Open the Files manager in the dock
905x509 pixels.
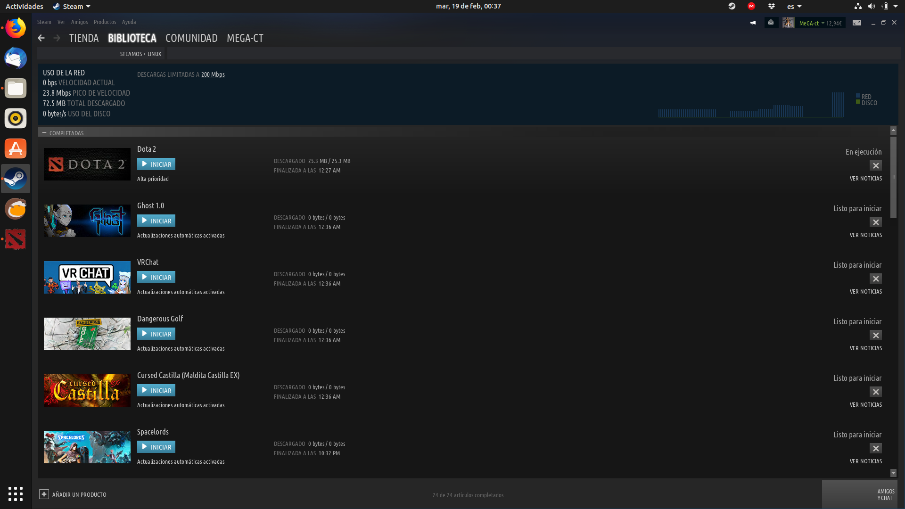coord(16,88)
